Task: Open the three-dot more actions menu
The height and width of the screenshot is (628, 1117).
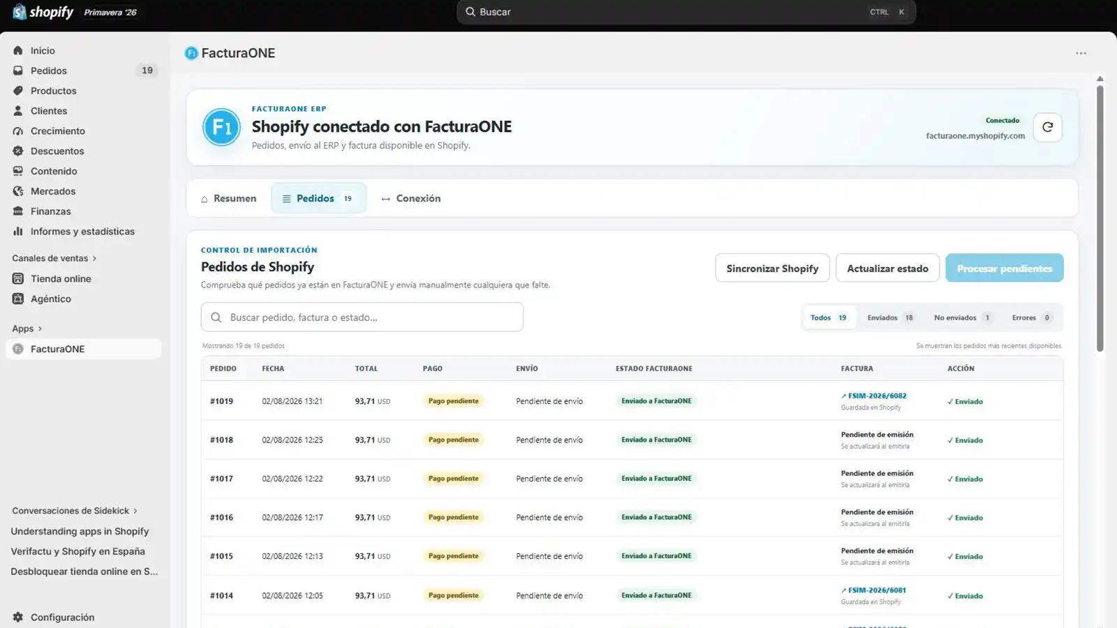Action: [1081, 53]
